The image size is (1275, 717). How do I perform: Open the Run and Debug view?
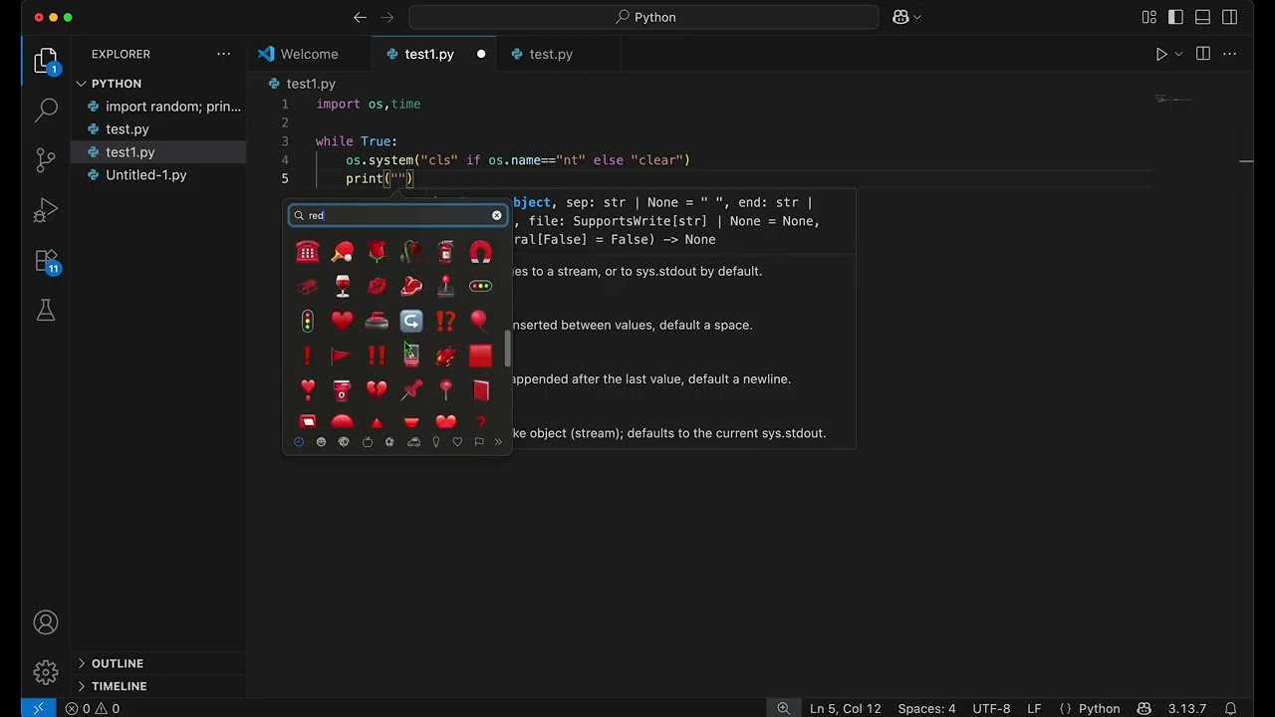click(46, 210)
